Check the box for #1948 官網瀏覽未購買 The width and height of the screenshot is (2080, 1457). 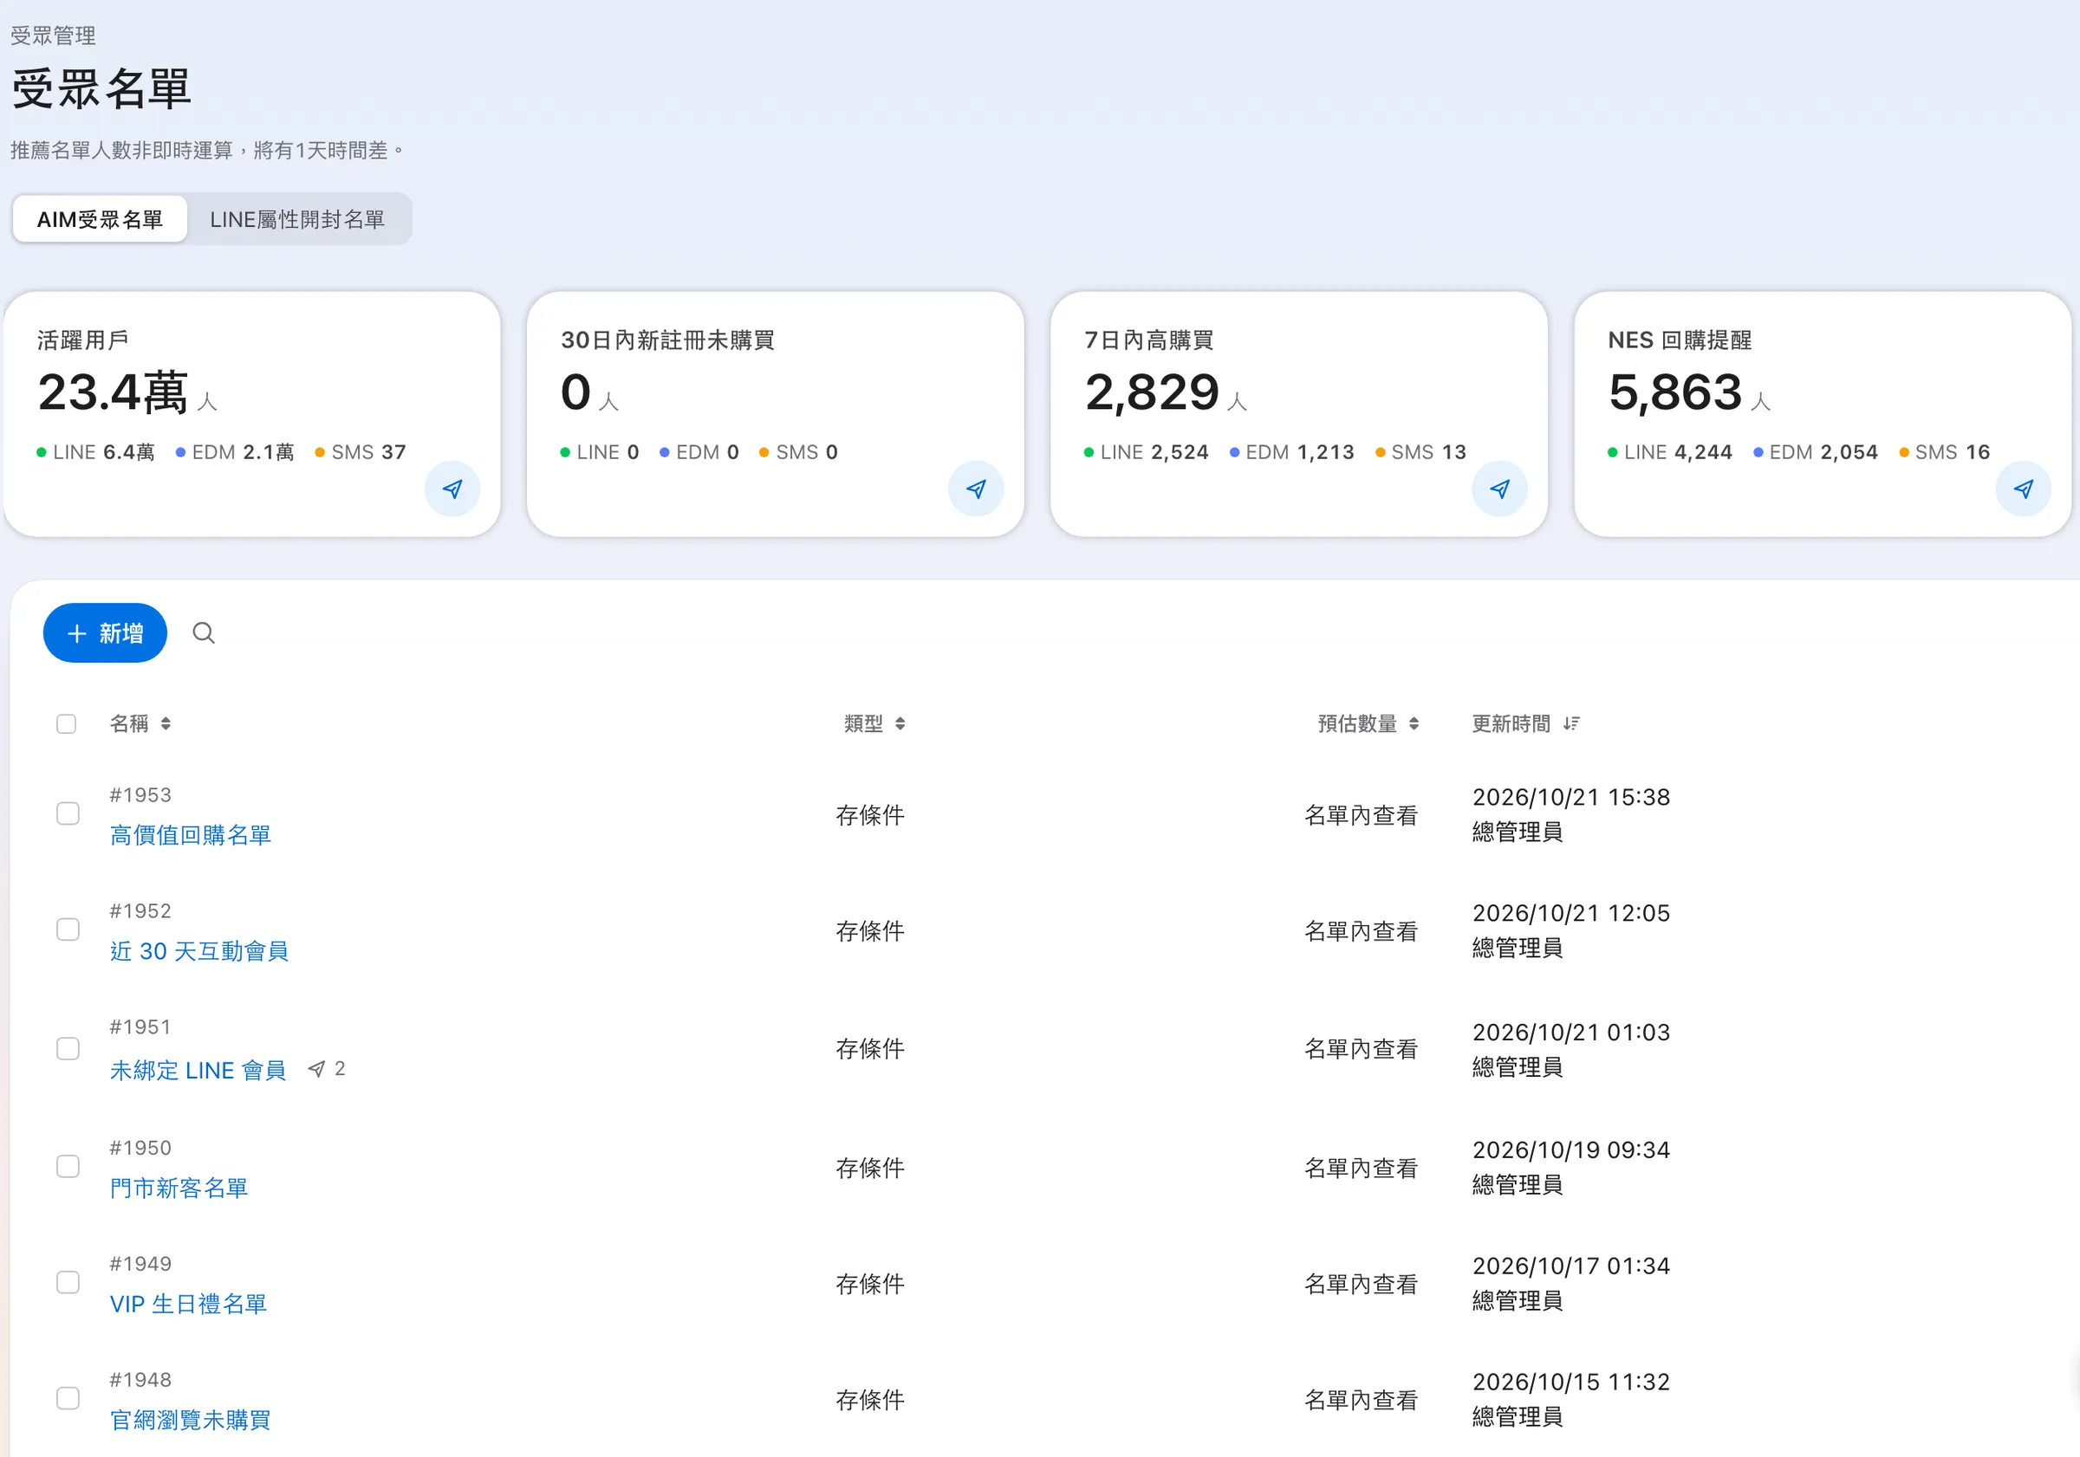pyautogui.click(x=68, y=1398)
